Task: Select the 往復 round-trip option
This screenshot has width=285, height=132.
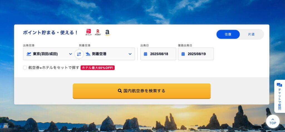Action: point(228,34)
